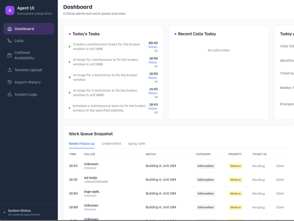Viewport: 294px width, 221px height.
Task: Click Inge sqds caller name
Action: (x=91, y=192)
